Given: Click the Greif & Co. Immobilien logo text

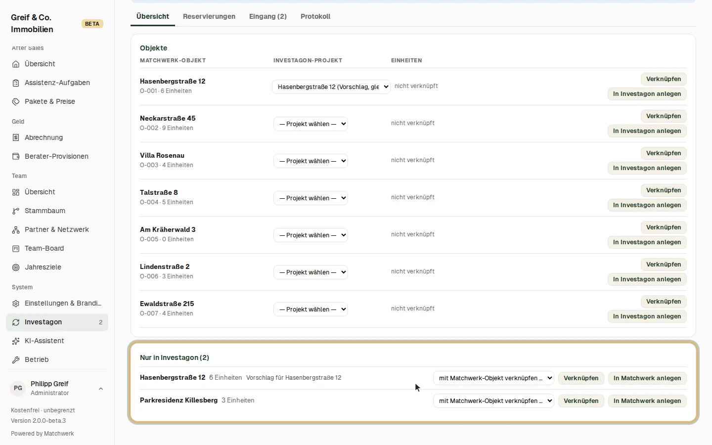Looking at the screenshot, I should tap(32, 23).
